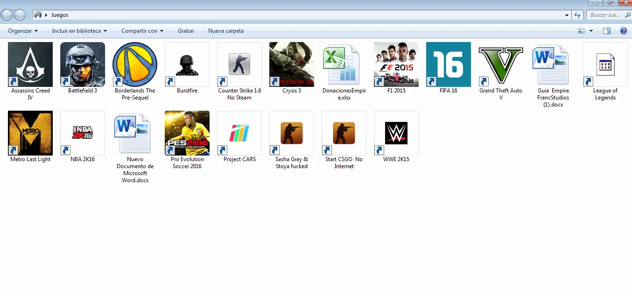Open the Organizar dropdown menu
Screen dimensions: 632x298
(x=23, y=31)
